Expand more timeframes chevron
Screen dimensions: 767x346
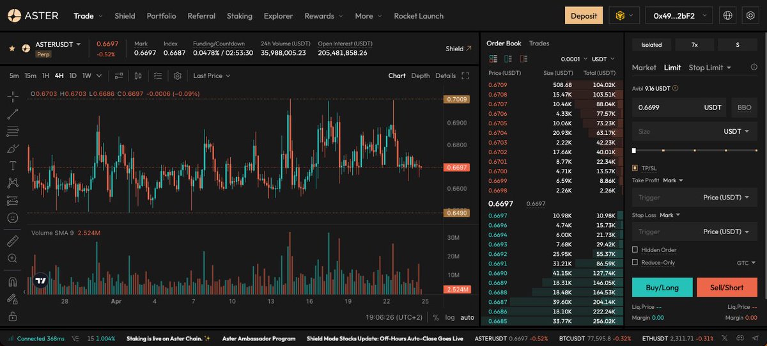[x=100, y=75]
